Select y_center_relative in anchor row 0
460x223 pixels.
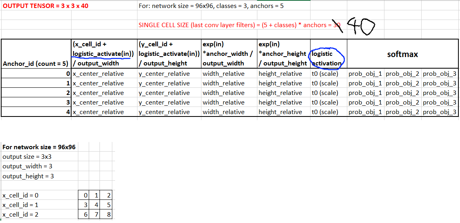pyautogui.click(x=169, y=74)
